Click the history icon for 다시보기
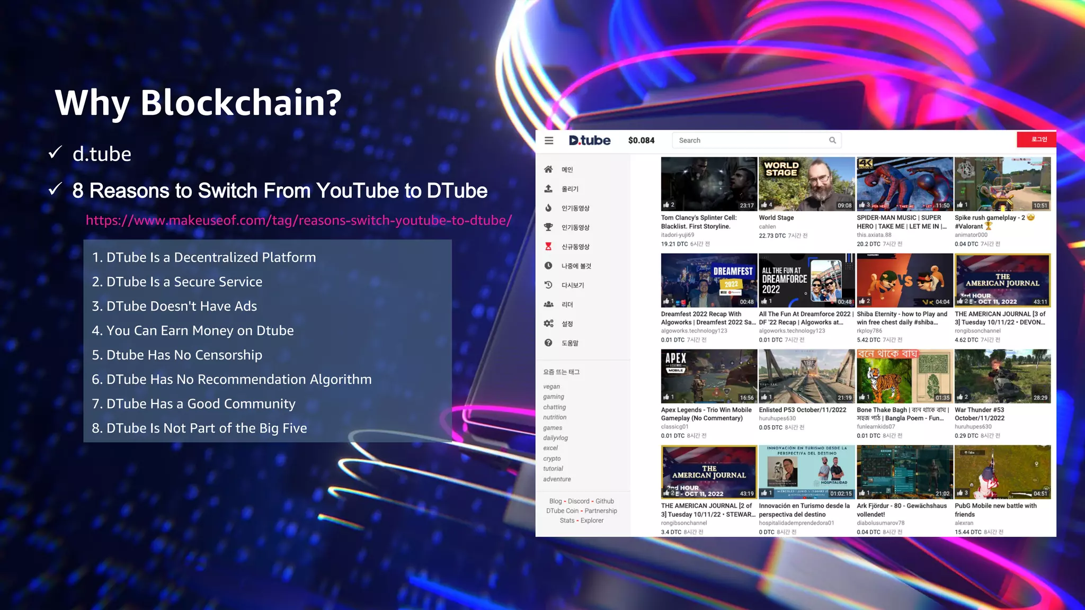Screen dimensions: 1085x610 coord(548,285)
